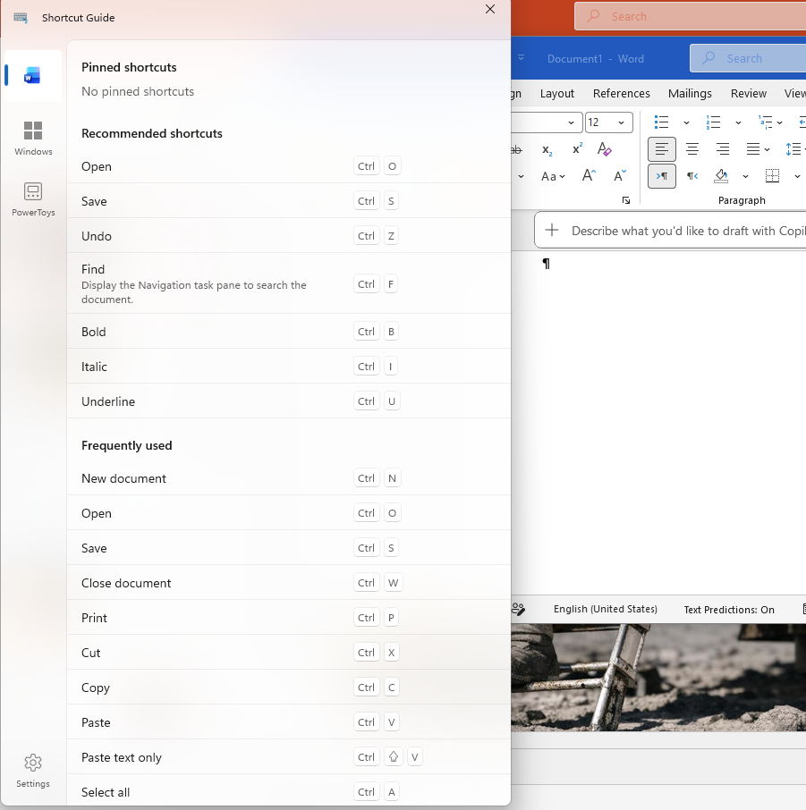
Task: Click the Increase Font Size icon
Action: click(x=589, y=175)
